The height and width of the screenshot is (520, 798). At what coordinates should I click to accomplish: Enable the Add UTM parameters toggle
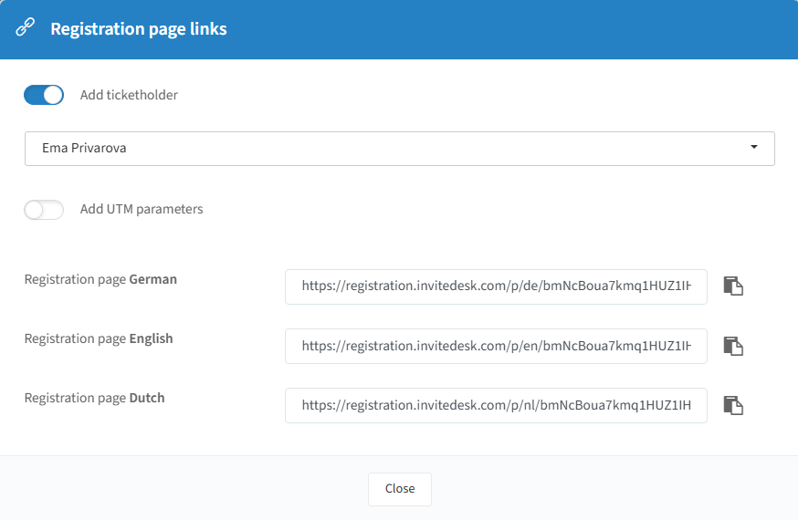coord(44,210)
